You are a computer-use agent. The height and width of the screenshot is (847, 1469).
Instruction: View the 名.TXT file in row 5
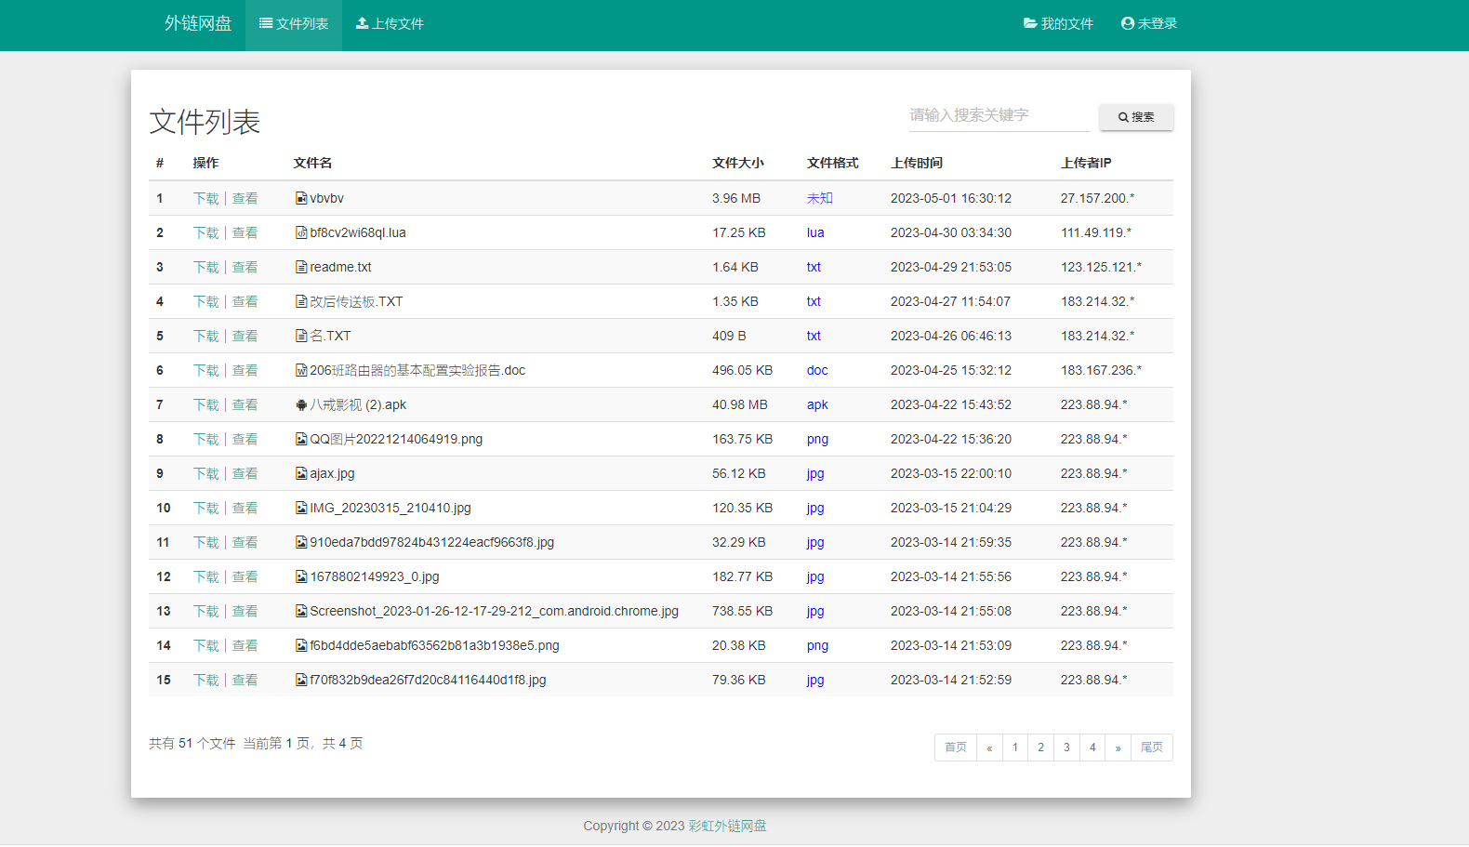coord(245,337)
